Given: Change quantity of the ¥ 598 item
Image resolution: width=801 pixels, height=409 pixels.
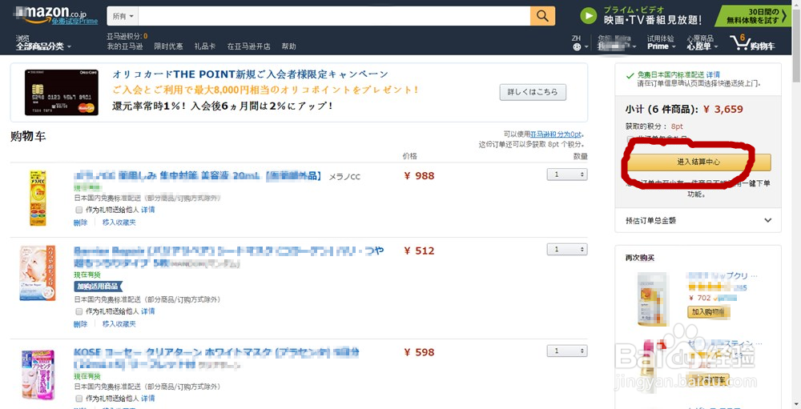Looking at the screenshot, I should coord(567,351).
